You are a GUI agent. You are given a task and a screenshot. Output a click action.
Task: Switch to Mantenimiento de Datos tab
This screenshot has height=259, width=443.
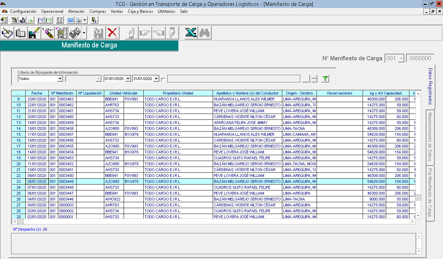(430, 137)
